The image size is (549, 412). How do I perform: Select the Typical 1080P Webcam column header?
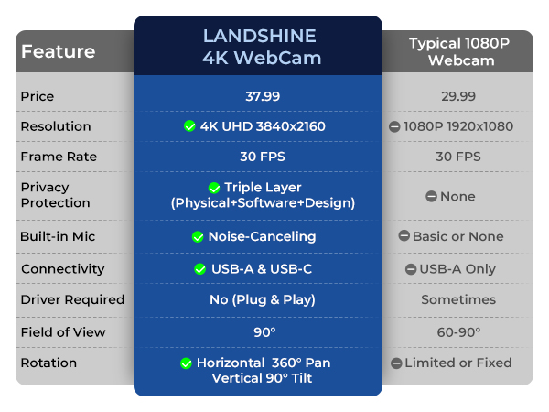pyautogui.click(x=458, y=51)
